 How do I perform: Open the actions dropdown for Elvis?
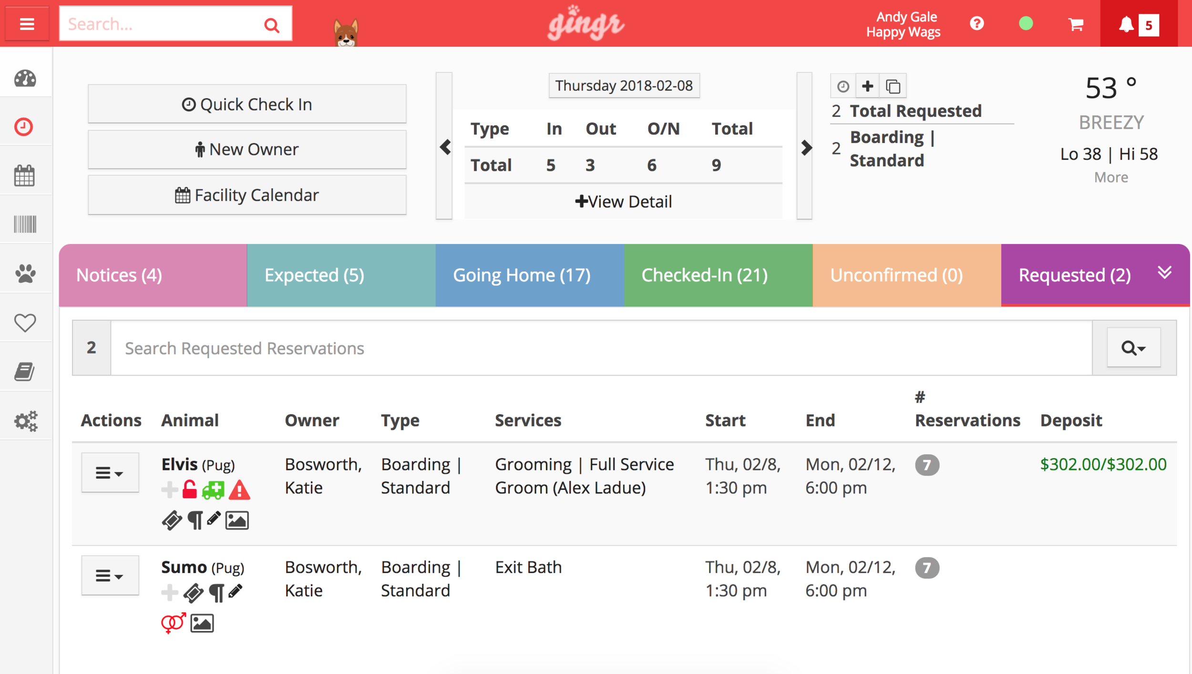pos(110,472)
